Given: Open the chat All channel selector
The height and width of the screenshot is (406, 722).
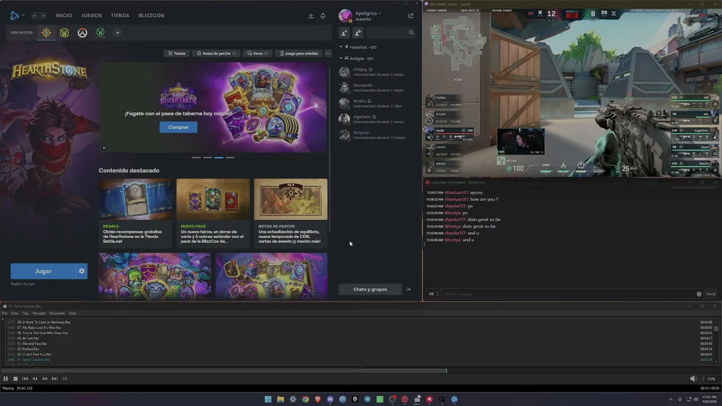Looking at the screenshot, I should pos(433,294).
